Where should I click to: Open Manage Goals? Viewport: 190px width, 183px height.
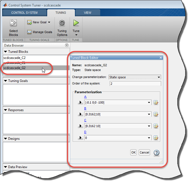point(40,32)
